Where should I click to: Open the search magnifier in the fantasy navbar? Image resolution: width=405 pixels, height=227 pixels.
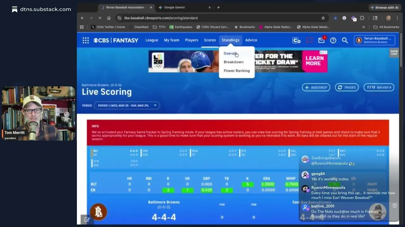pos(345,40)
